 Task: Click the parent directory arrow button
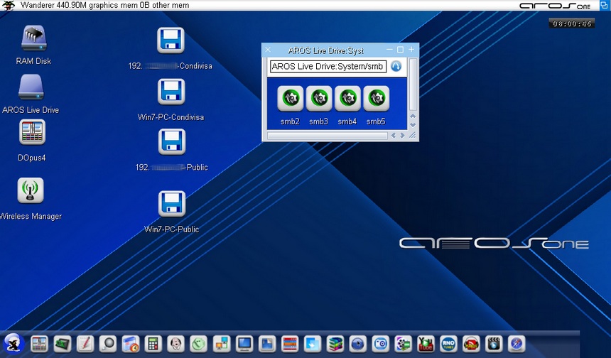[x=396, y=66]
